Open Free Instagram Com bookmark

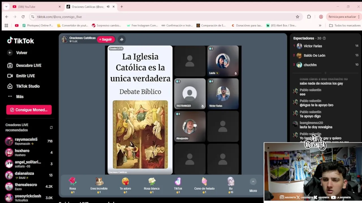[142, 26]
